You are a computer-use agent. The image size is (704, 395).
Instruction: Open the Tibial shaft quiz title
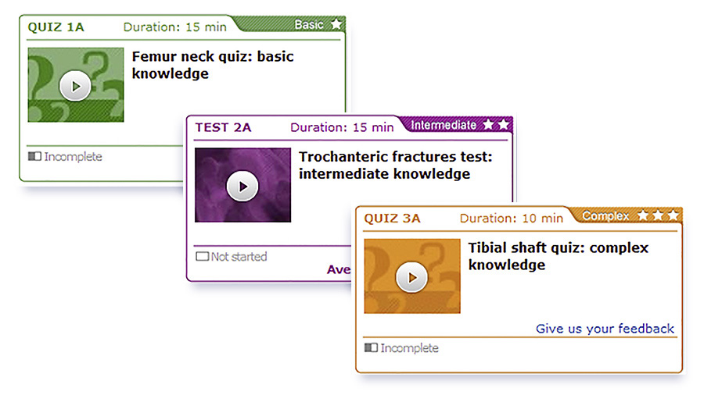click(x=558, y=256)
